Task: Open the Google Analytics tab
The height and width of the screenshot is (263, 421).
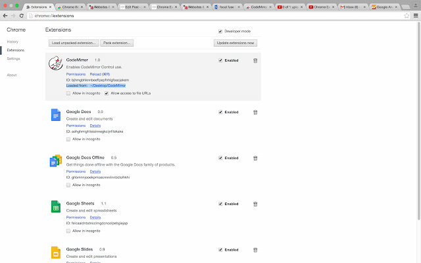Action: point(384,7)
